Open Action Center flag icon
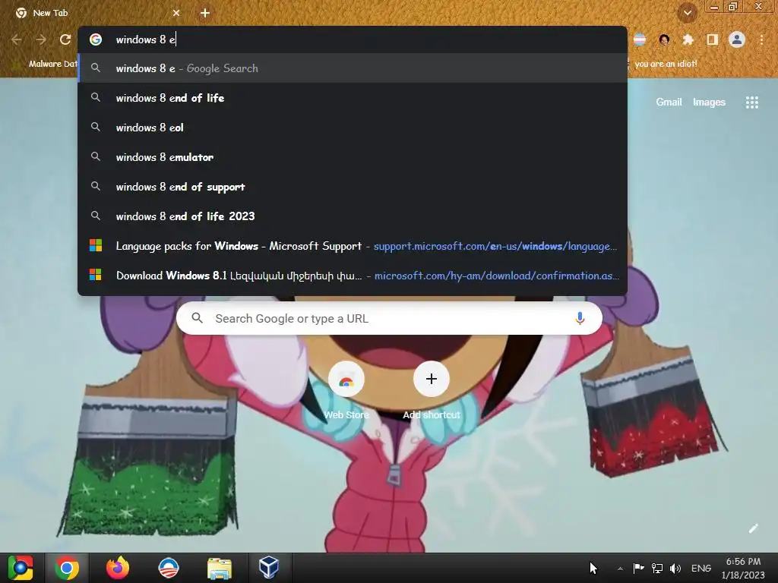Viewport: 778px width, 583px height. point(638,568)
